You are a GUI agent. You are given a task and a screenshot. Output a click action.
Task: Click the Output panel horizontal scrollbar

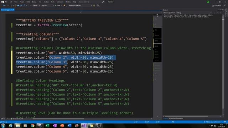click(x=192, y=116)
